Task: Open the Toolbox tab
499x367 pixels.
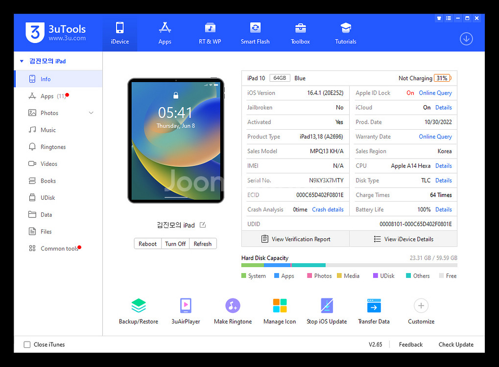Action: (300, 33)
